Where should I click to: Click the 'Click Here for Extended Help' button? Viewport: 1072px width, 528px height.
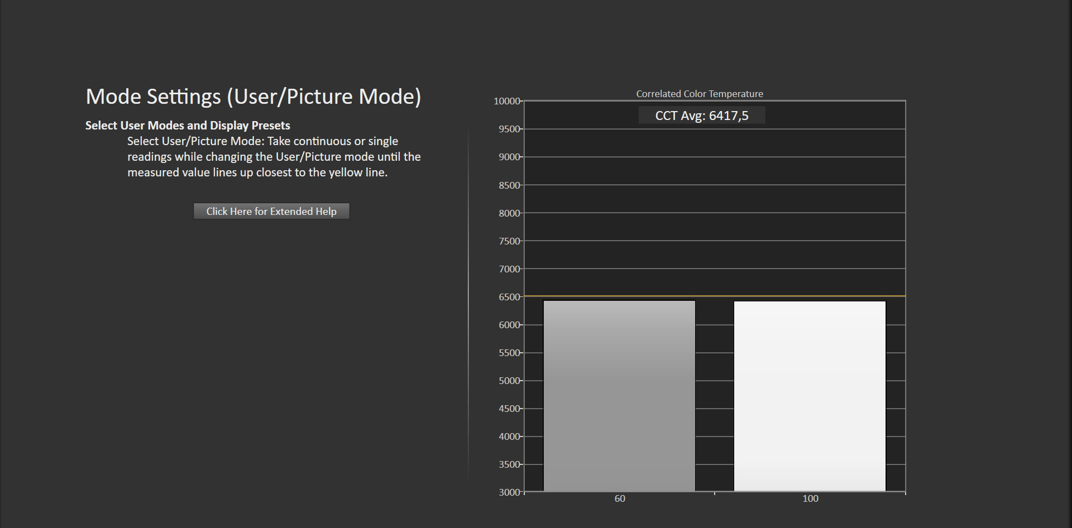271,211
